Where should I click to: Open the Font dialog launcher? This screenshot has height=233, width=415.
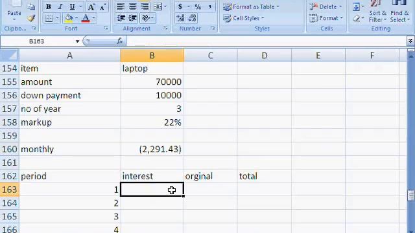point(106,28)
